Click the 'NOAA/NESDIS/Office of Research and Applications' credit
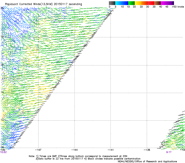This screenshot has height=163, width=185. point(147,161)
